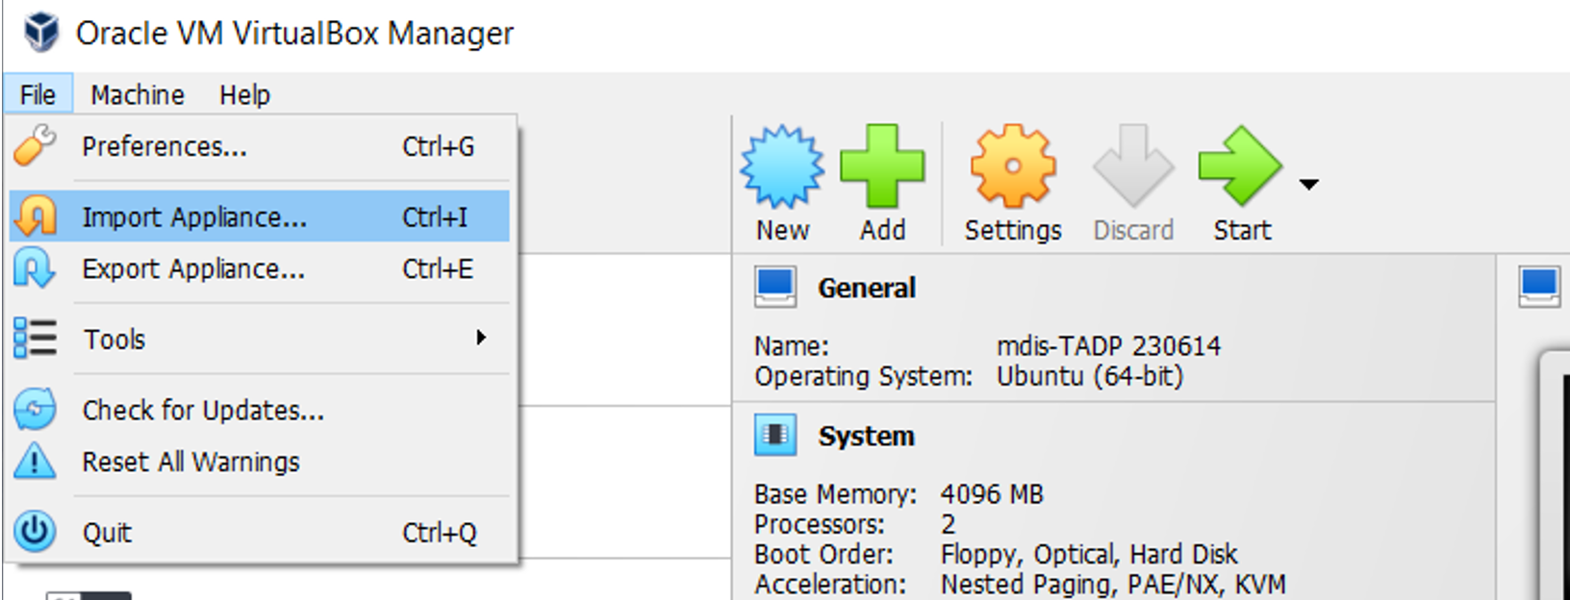Select Preferences... menu entry
1570x600 pixels.
tap(260, 147)
